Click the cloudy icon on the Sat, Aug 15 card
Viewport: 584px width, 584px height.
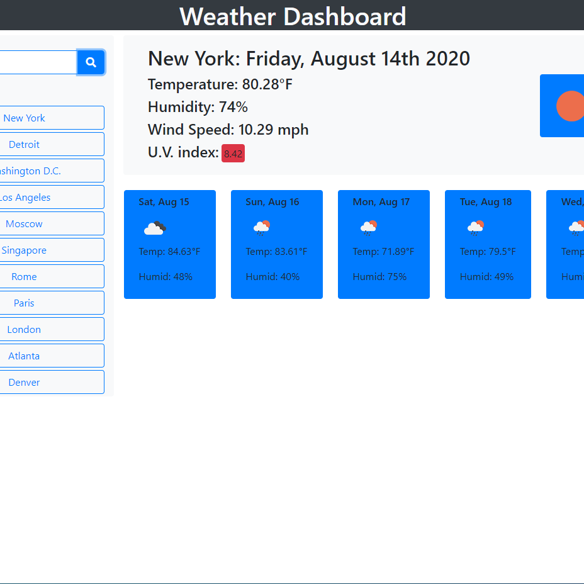pyautogui.click(x=155, y=228)
